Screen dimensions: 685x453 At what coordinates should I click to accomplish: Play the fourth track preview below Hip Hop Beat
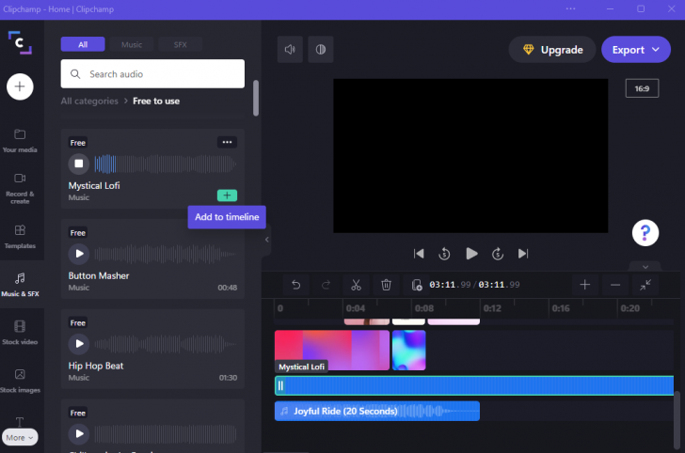coord(79,433)
